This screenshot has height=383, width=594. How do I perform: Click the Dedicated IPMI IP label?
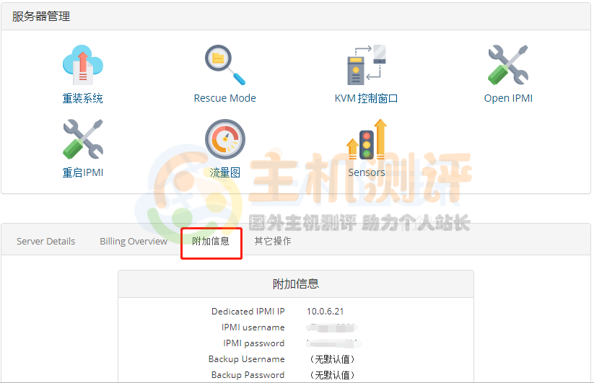point(248,312)
